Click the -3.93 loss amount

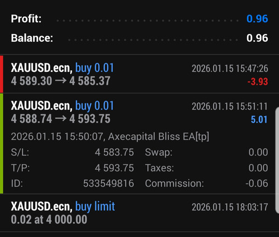click(x=258, y=82)
